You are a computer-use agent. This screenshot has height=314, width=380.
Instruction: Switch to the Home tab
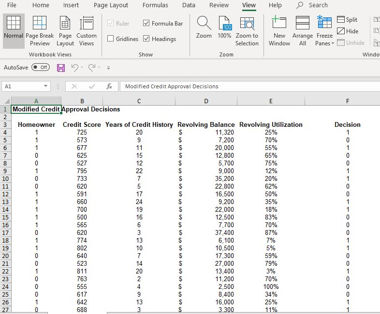[x=41, y=5]
